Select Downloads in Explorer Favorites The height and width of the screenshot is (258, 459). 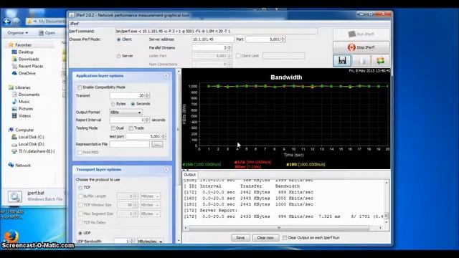pyautogui.click(x=29, y=59)
